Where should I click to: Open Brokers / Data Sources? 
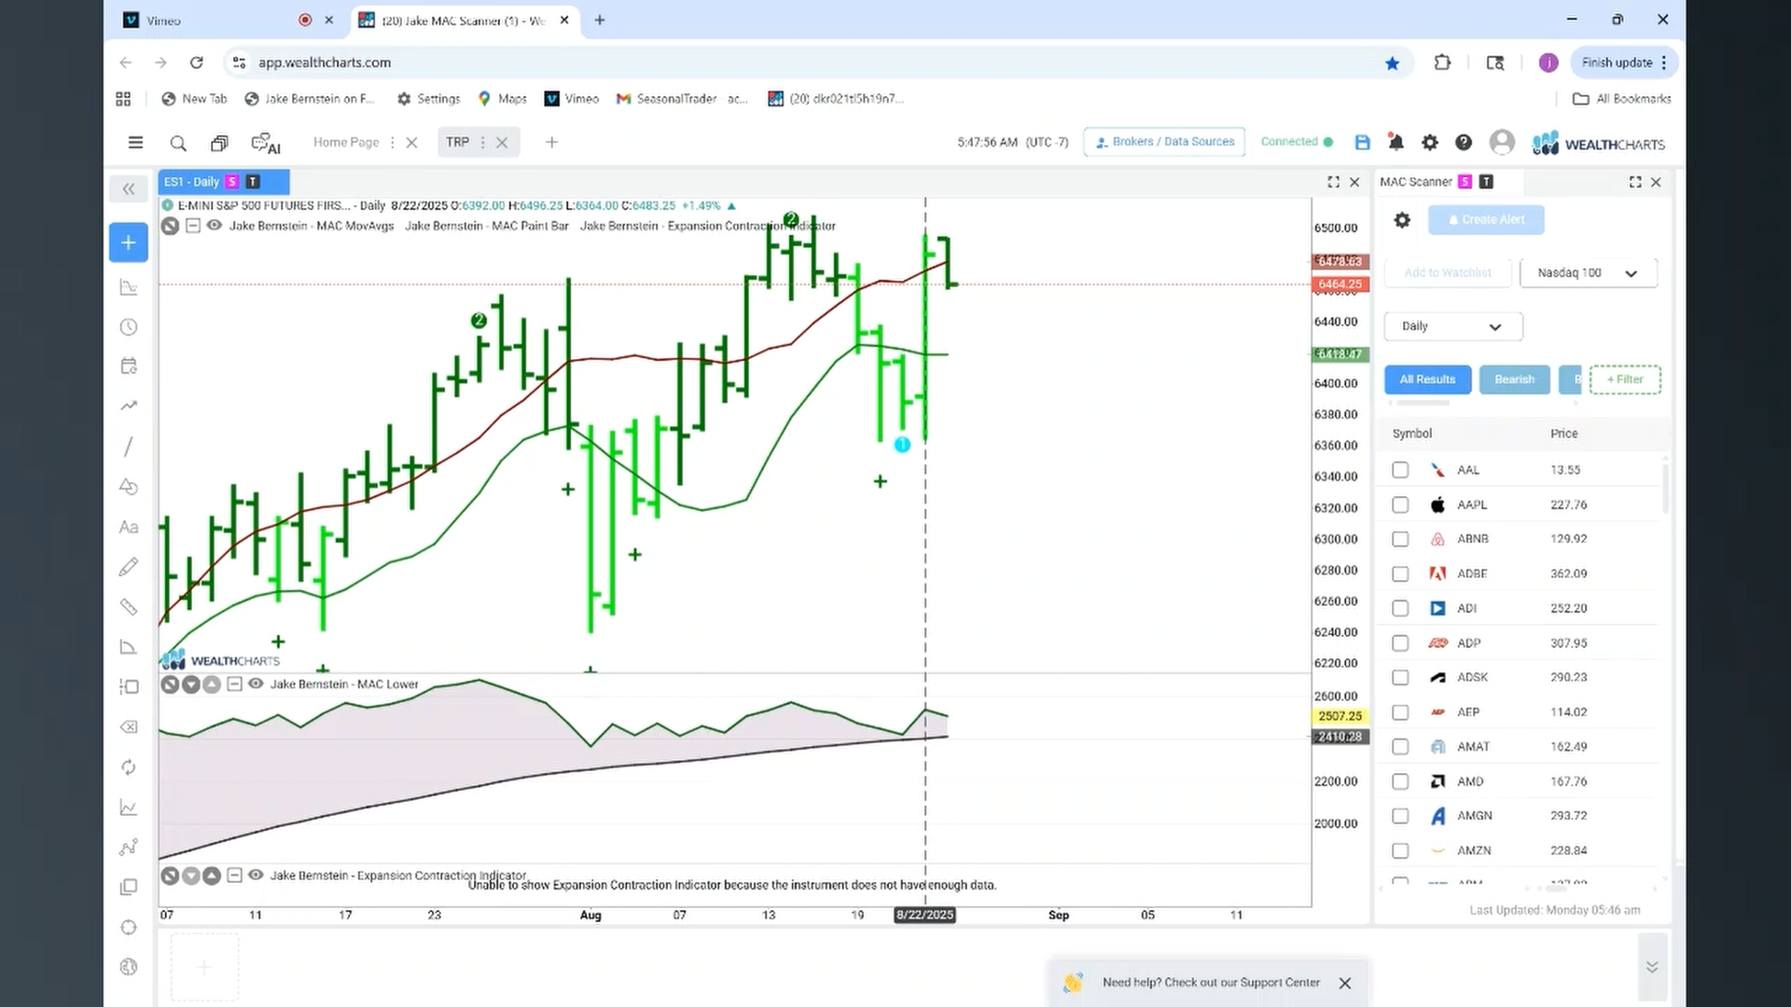(1164, 142)
